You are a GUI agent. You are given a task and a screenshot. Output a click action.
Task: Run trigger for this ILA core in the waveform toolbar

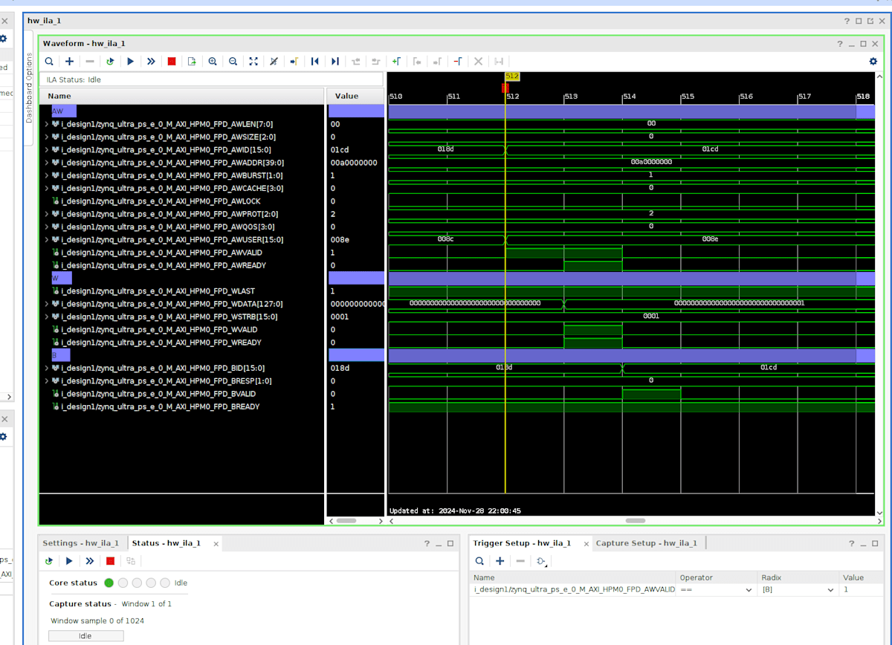click(x=131, y=62)
